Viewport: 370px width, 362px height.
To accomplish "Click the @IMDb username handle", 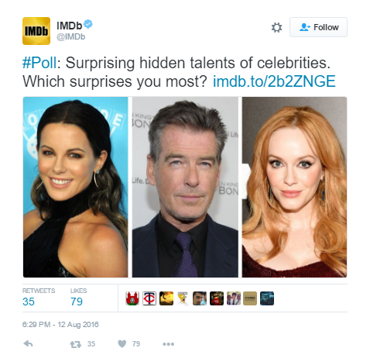I will (71, 37).
